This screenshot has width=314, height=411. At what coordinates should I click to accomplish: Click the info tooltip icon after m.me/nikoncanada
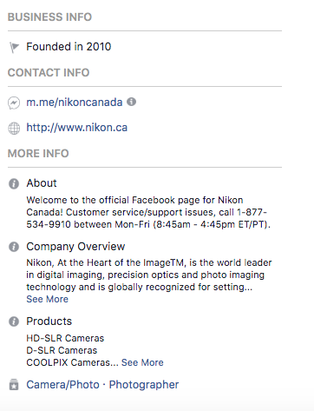[x=131, y=102]
